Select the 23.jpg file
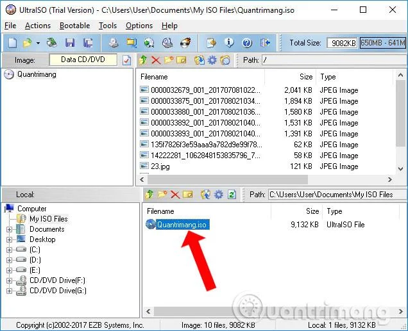408x331 pixels. tap(160, 166)
